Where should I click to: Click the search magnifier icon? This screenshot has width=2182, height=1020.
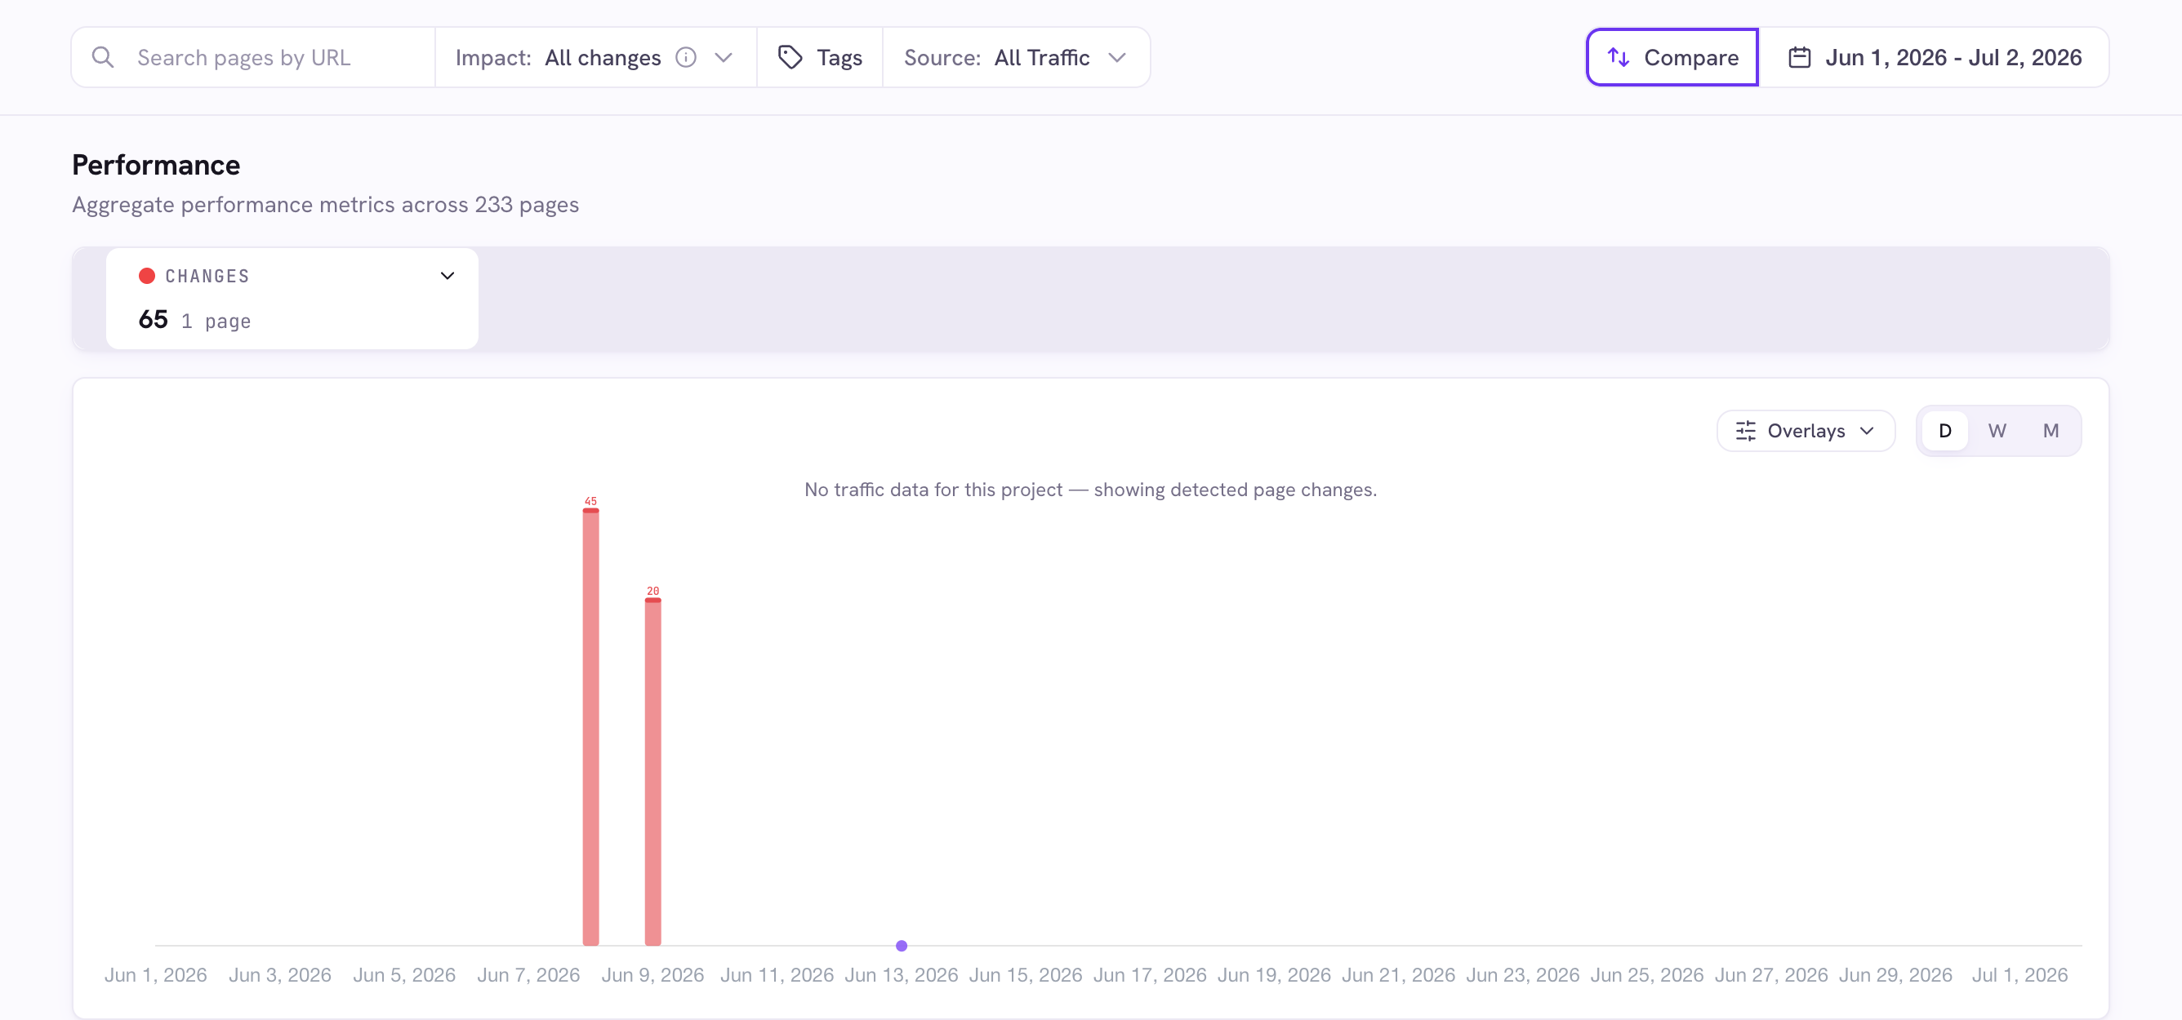coord(103,58)
